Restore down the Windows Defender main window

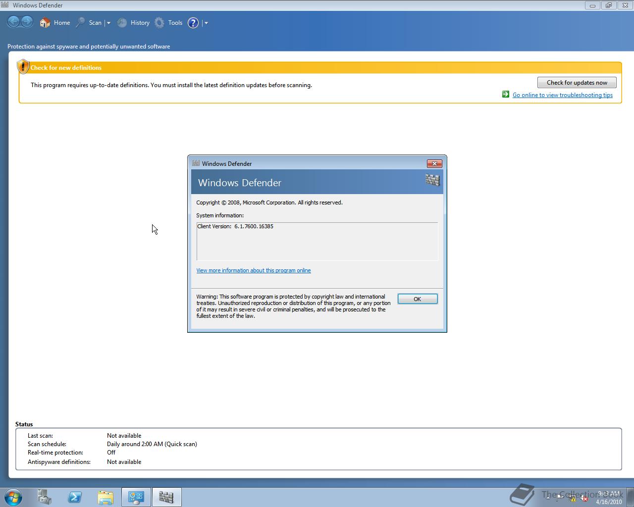tap(609, 5)
